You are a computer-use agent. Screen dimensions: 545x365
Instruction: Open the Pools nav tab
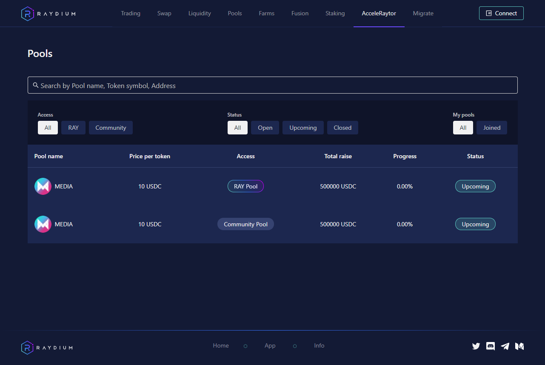tap(235, 13)
